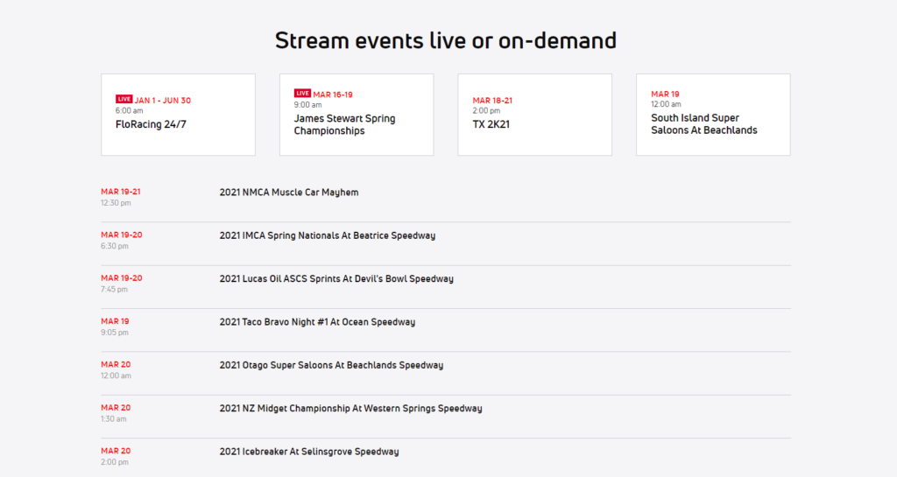Screen dimensions: 897x477
Task: Open the TX 2K21 event card
Action: [535, 115]
